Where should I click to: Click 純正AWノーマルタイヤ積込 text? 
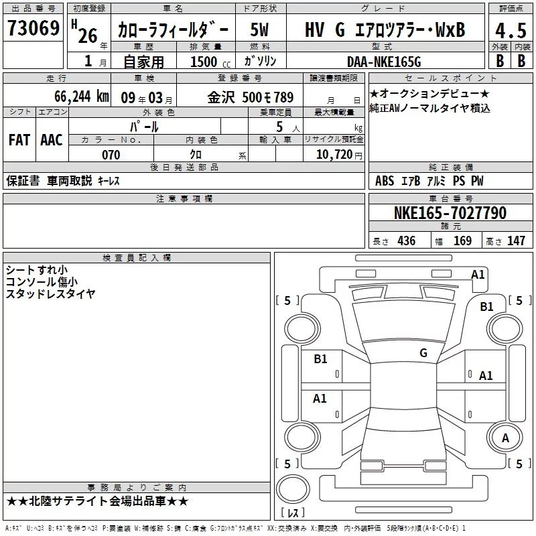[429, 108]
